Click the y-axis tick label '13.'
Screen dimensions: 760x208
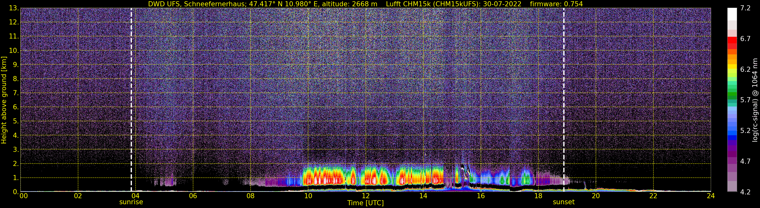tap(14, 8)
